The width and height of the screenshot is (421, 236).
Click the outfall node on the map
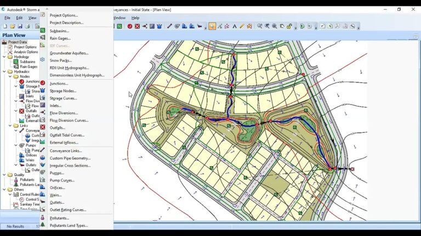pyautogui.click(x=352, y=169)
